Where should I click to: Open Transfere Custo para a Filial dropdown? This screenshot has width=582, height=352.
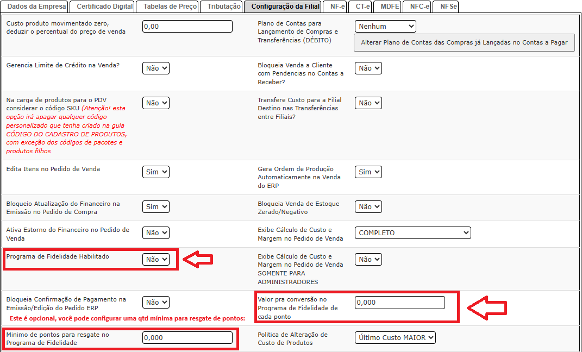click(x=368, y=103)
